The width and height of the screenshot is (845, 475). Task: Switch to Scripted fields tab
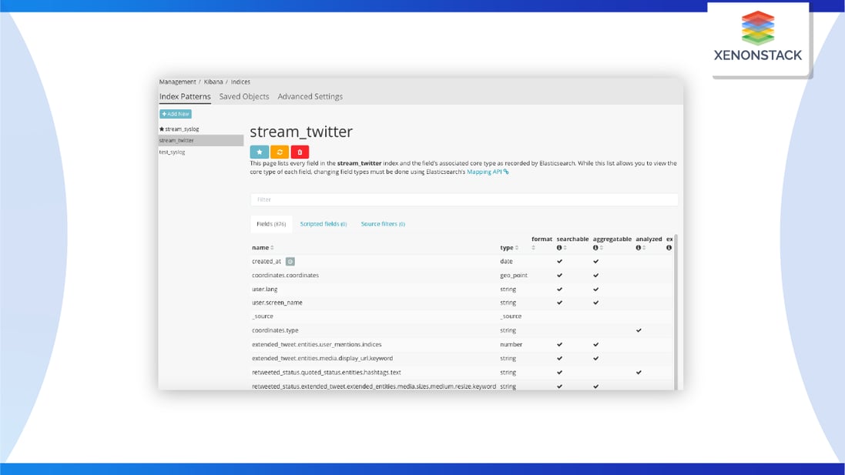click(323, 224)
